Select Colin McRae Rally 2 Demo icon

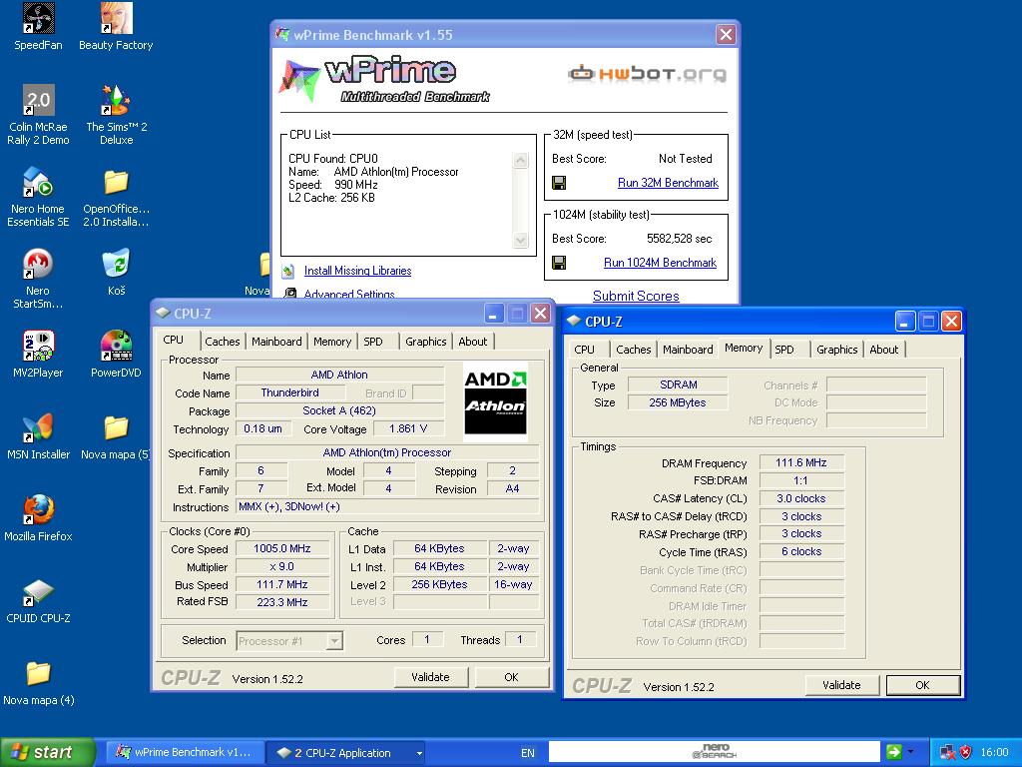(x=38, y=114)
